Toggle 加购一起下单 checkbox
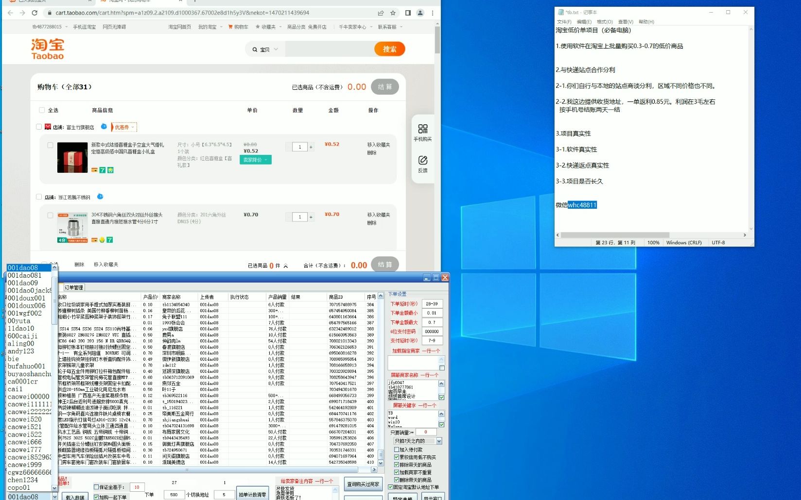Image resolution: width=801 pixels, height=500 pixels. [x=96, y=497]
